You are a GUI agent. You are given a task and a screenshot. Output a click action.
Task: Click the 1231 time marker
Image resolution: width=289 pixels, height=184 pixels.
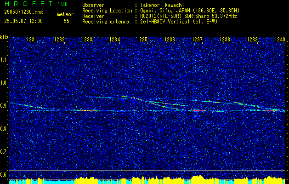click(32, 40)
